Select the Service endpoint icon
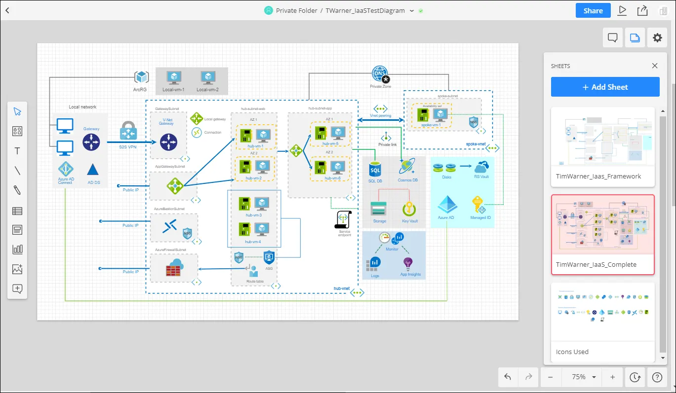676x393 pixels. click(343, 219)
